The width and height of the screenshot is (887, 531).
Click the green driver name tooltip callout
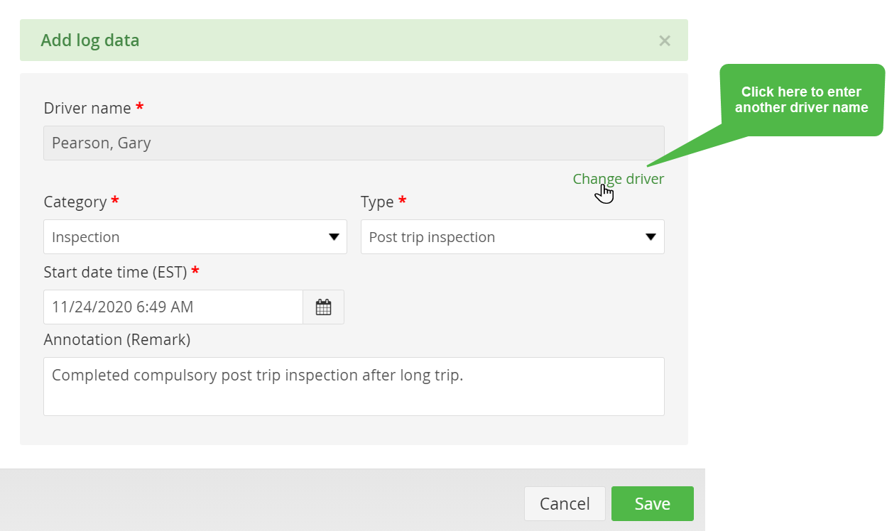click(802, 100)
